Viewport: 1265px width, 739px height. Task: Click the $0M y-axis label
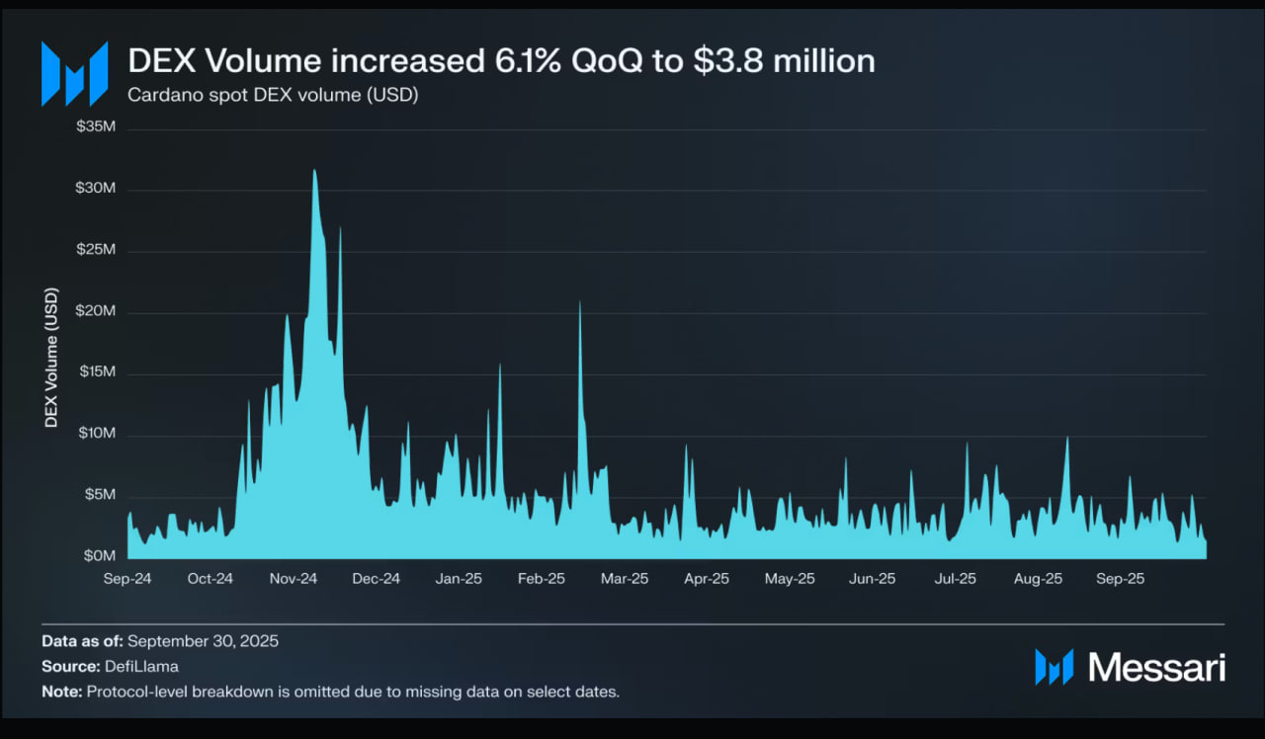99,556
